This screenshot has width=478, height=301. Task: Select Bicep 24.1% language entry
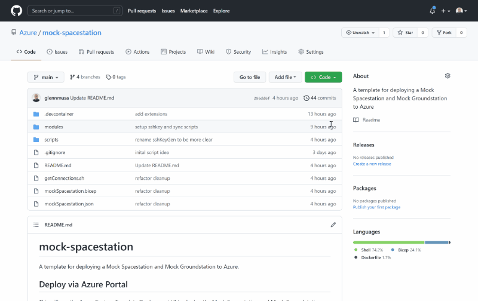(406, 250)
